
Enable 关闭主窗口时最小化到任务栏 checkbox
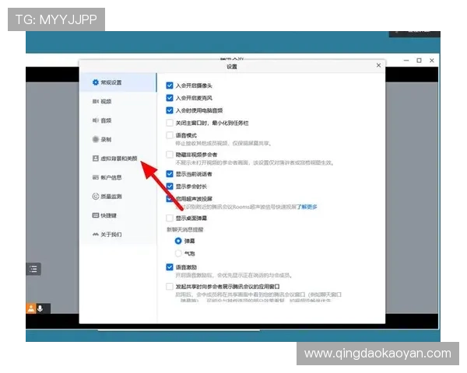(x=170, y=123)
